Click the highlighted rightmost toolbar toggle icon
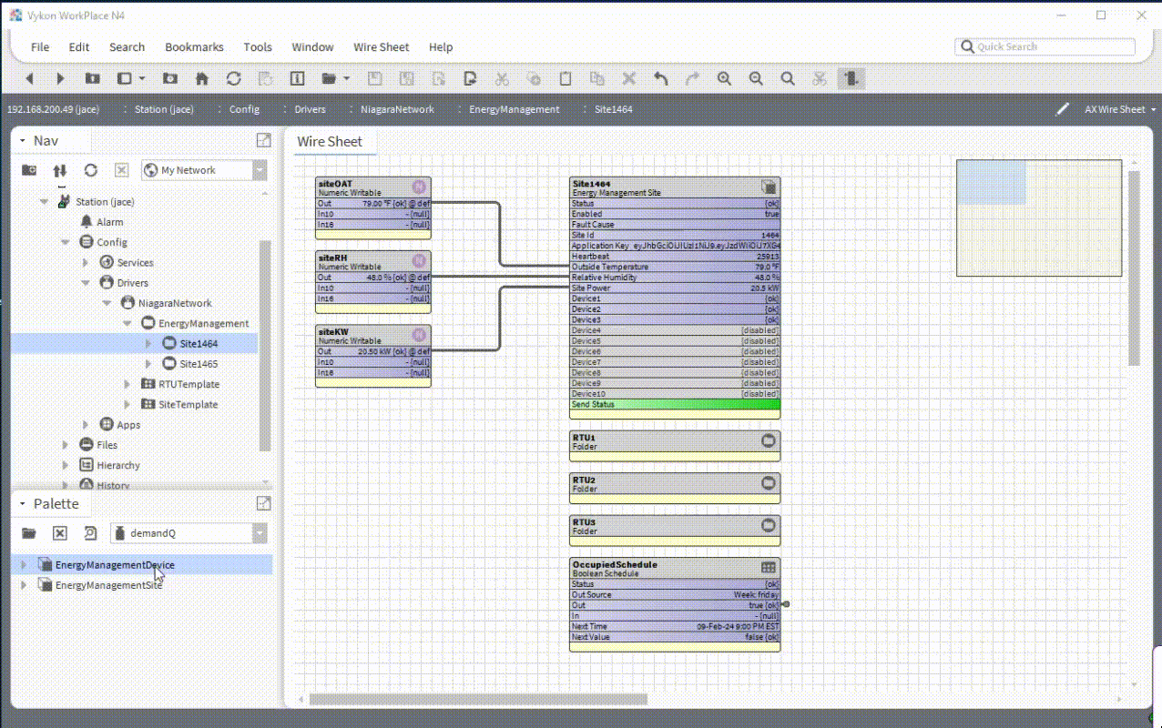Screen dimensions: 1162x728 pos(851,79)
